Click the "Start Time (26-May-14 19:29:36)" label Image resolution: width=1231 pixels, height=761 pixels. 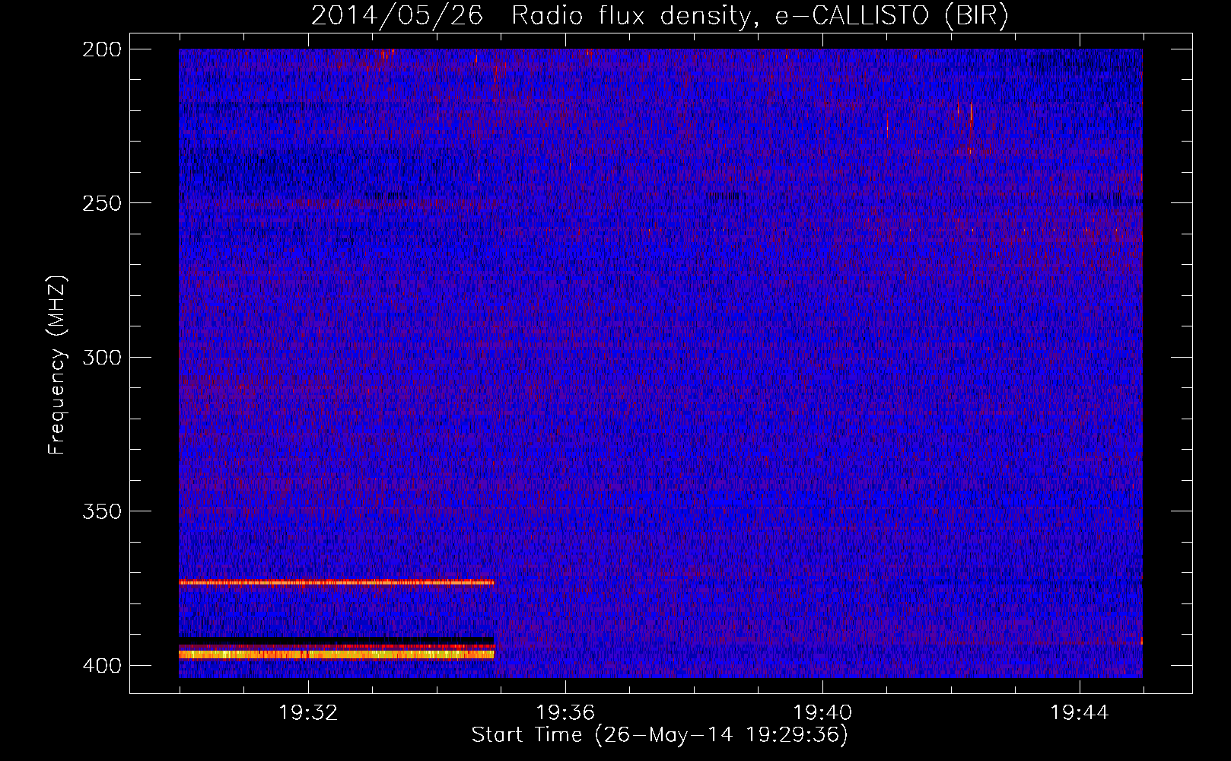click(x=660, y=735)
